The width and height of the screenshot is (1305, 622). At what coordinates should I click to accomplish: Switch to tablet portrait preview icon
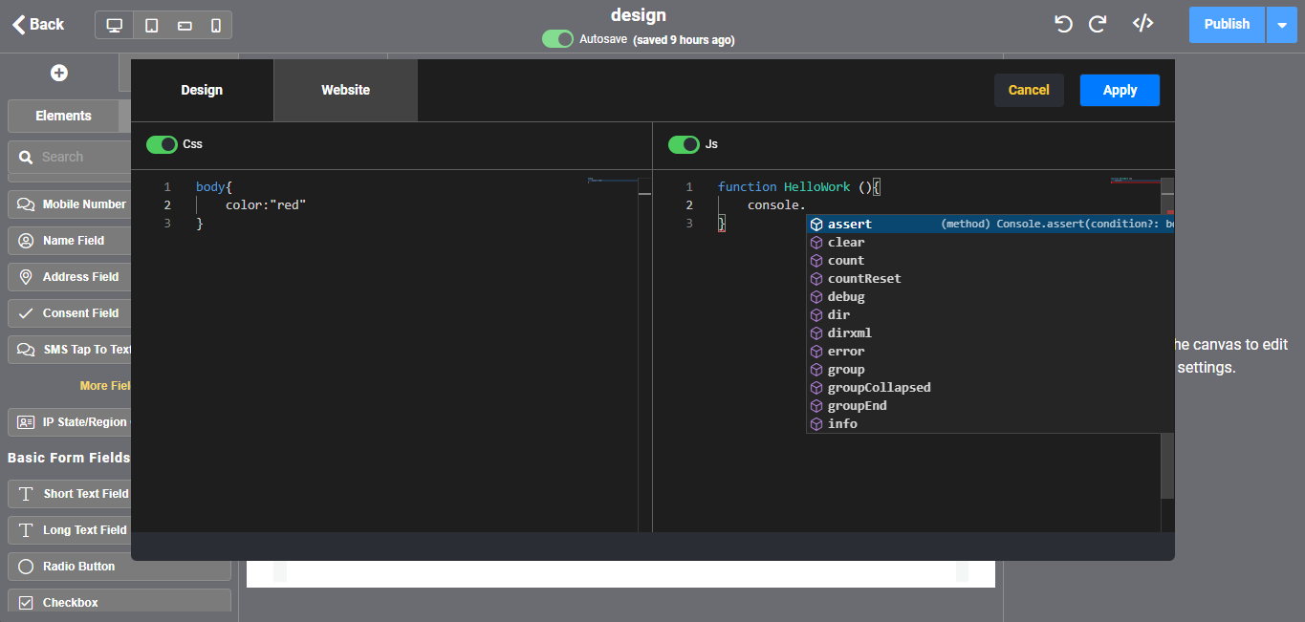[x=151, y=25]
